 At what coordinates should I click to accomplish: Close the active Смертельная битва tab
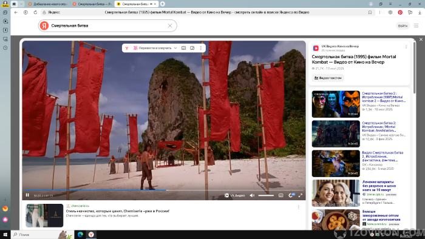[155, 4]
